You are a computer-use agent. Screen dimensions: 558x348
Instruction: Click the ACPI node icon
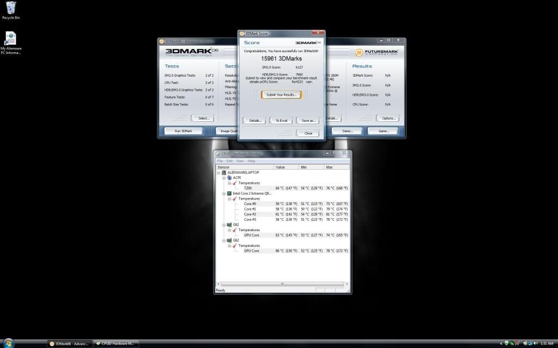229,178
